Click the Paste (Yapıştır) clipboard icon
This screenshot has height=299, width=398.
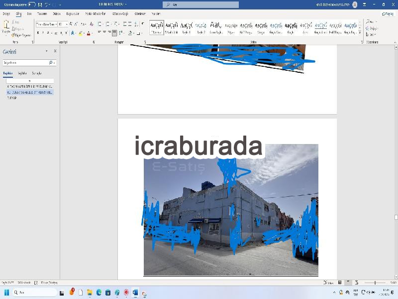click(x=6, y=24)
